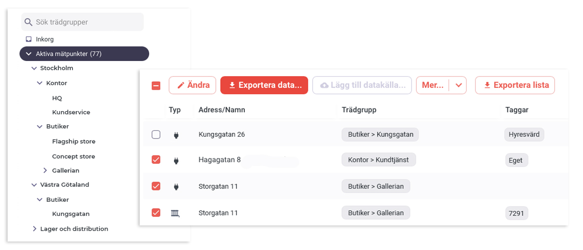Toggle the select-all header checkbox
Screen dimensions: 583x250
156,86
